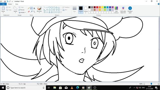Open Customize Quick Access Toolbar dropdown

[12, 1]
